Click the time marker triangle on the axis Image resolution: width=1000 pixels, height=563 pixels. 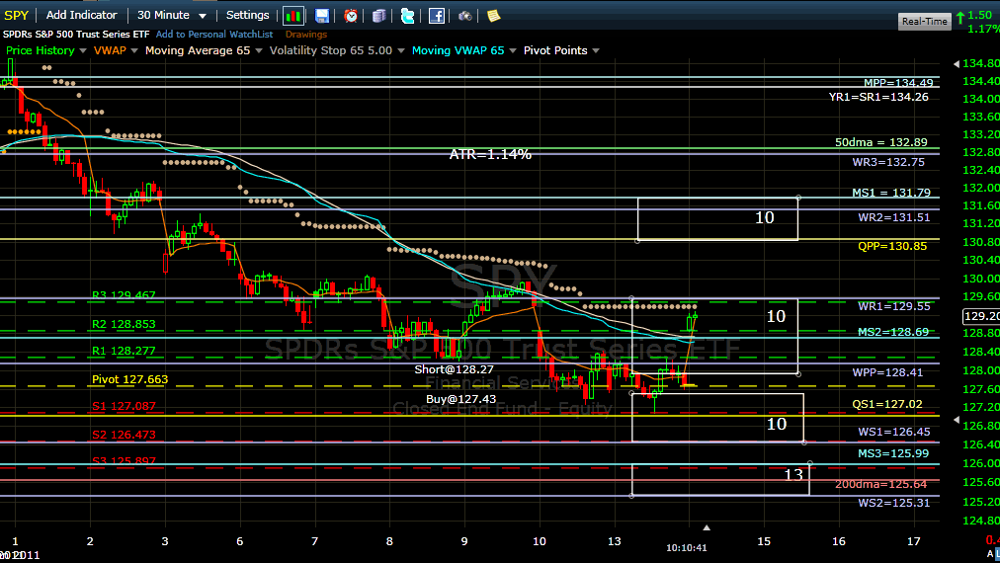tap(706, 527)
